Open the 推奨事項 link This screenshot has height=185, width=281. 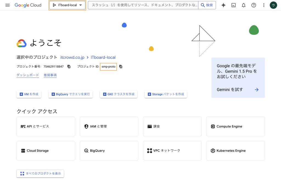click(50, 75)
